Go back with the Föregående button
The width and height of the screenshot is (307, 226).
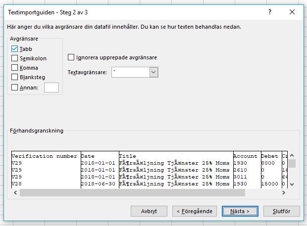pyautogui.click(x=195, y=211)
